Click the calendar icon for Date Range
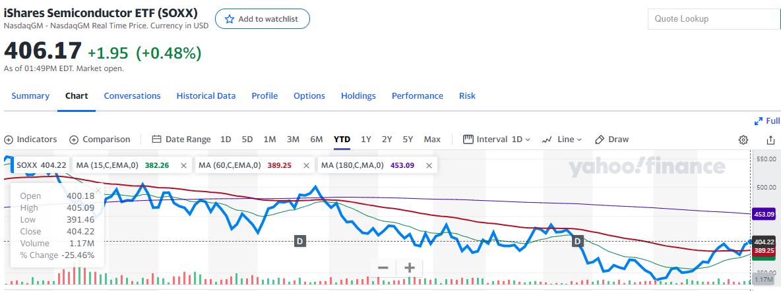Image resolution: width=781 pixels, height=291 pixels. point(157,140)
